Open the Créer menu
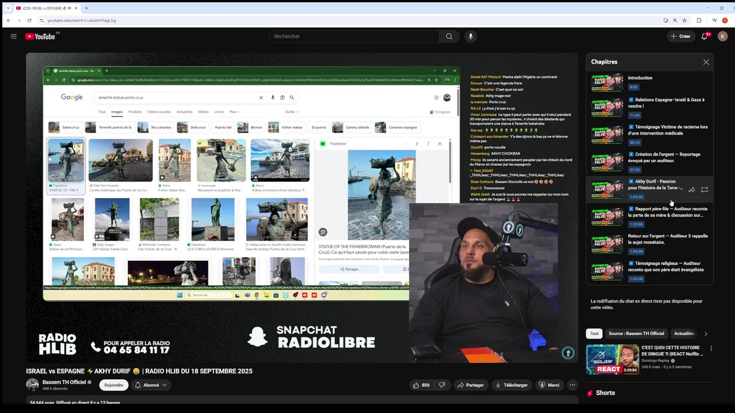This screenshot has width=735, height=413. click(680, 36)
